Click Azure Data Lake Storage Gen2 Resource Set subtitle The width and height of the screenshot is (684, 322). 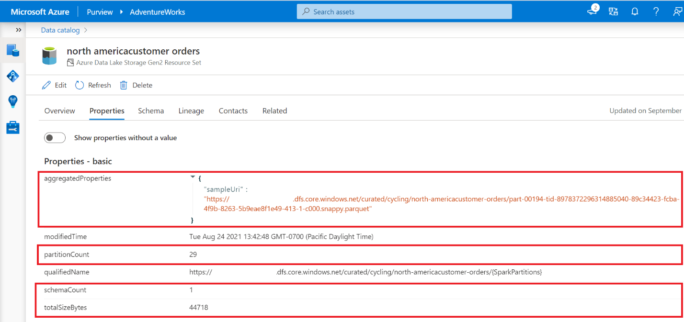click(x=139, y=63)
